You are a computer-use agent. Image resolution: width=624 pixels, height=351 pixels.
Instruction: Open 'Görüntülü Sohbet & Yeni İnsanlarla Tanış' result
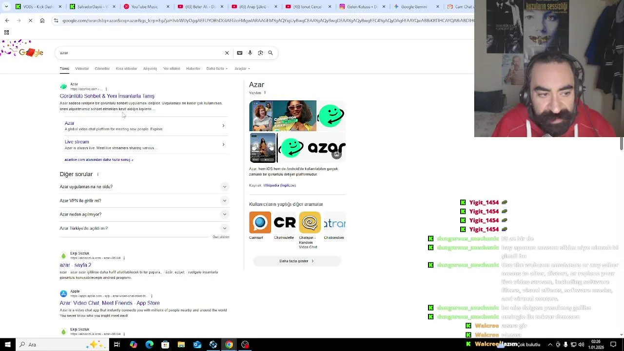(x=107, y=96)
